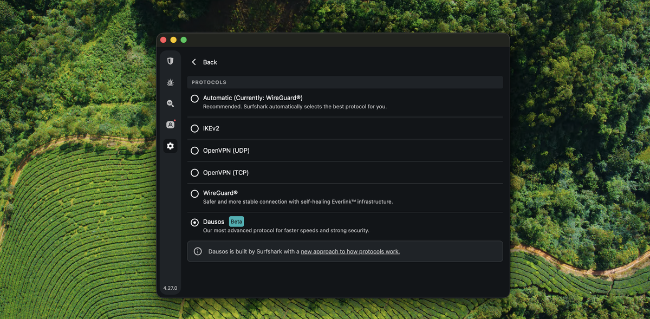Click the back chevron arrow
This screenshot has width=650, height=319.
[193, 62]
